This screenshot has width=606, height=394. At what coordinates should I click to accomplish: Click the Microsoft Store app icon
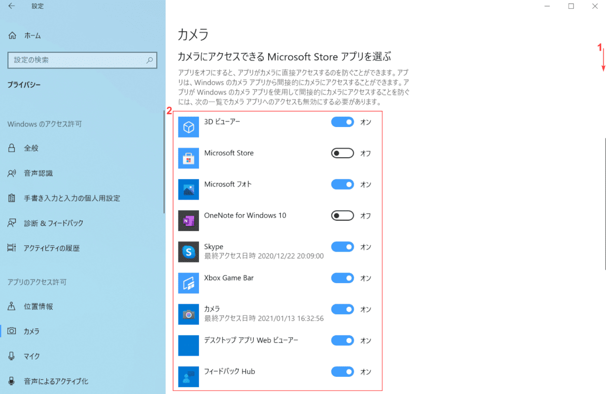(189, 158)
